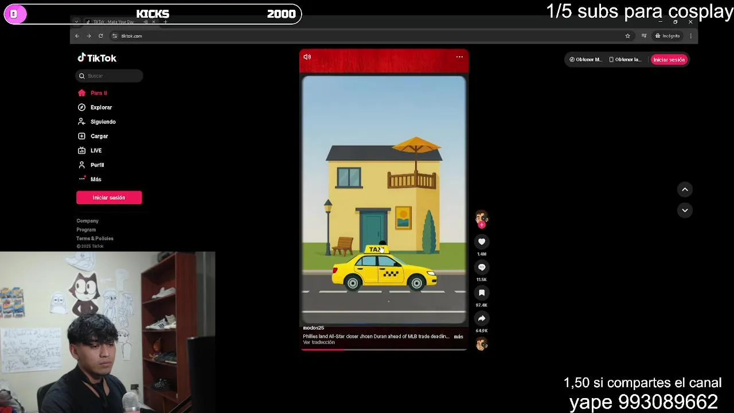Viewport: 734px width, 413px height.
Task: Like the video with heart icon
Action: [x=482, y=241]
